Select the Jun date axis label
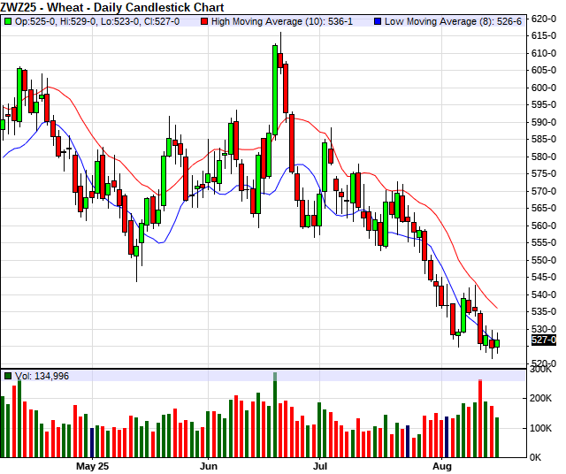Screen dimensions: 566x474 tap(209, 465)
